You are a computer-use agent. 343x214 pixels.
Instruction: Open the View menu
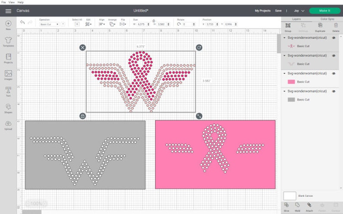coord(12,2)
